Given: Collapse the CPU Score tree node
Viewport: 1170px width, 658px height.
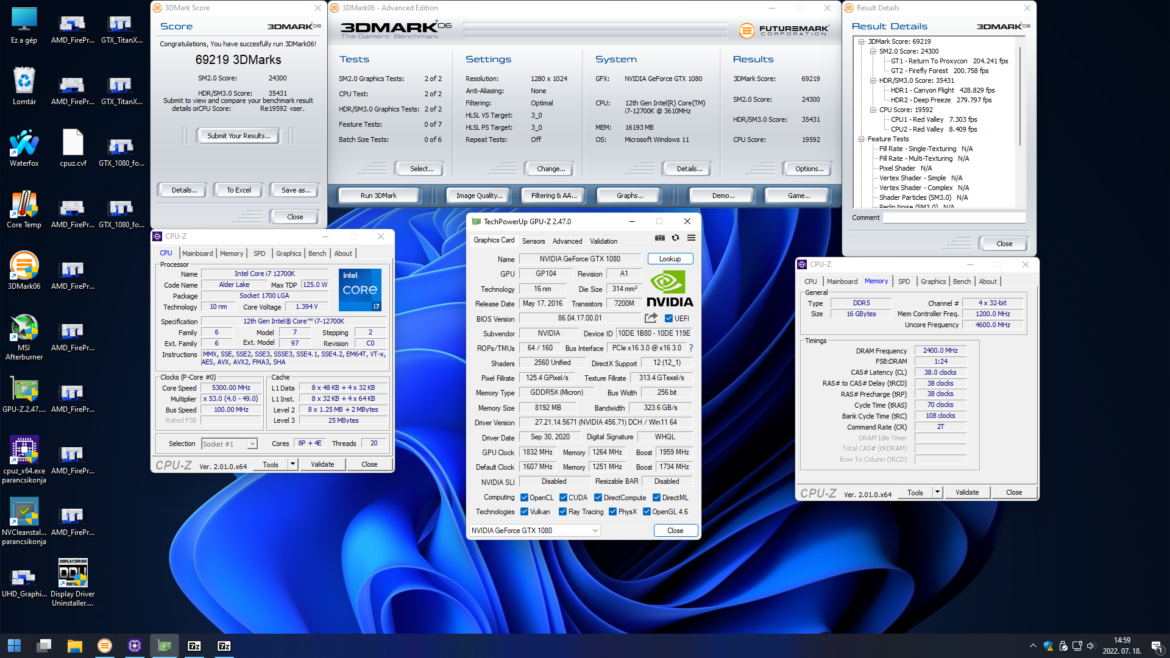Looking at the screenshot, I should 873,110.
